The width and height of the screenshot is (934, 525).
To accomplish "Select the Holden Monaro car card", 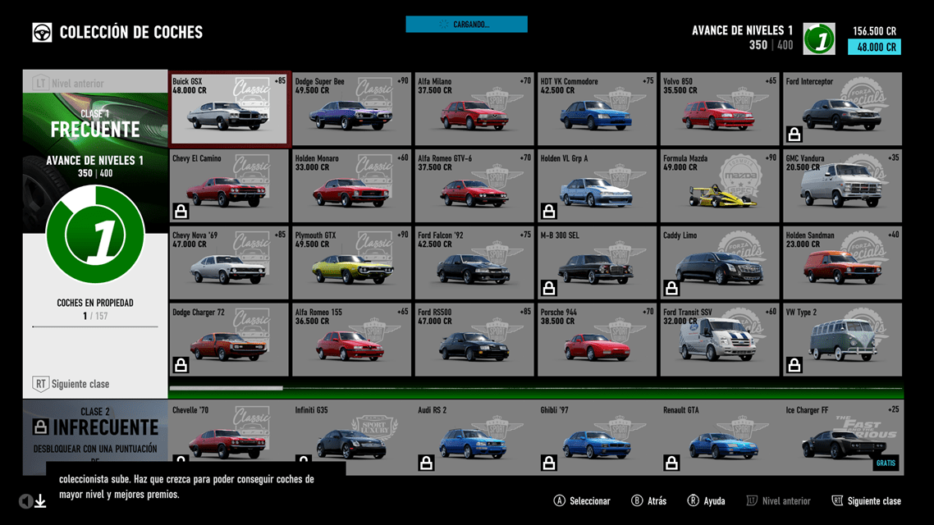I will [351, 185].
